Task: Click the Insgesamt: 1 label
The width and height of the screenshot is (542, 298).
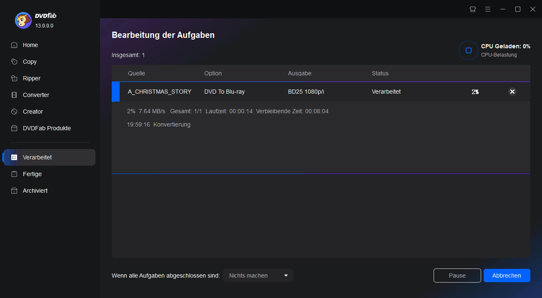Action: 128,55
